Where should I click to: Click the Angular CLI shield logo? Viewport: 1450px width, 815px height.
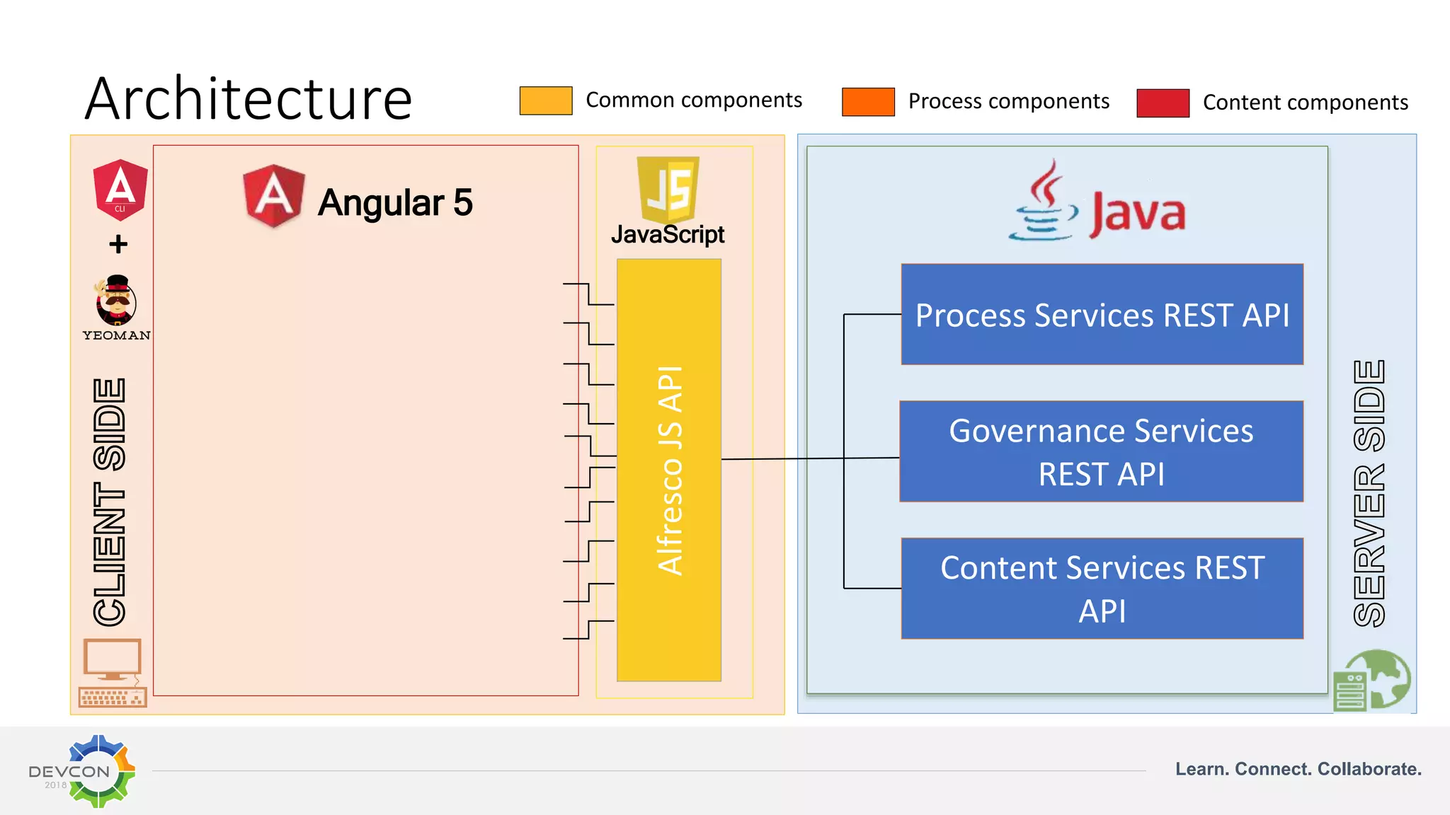[120, 190]
